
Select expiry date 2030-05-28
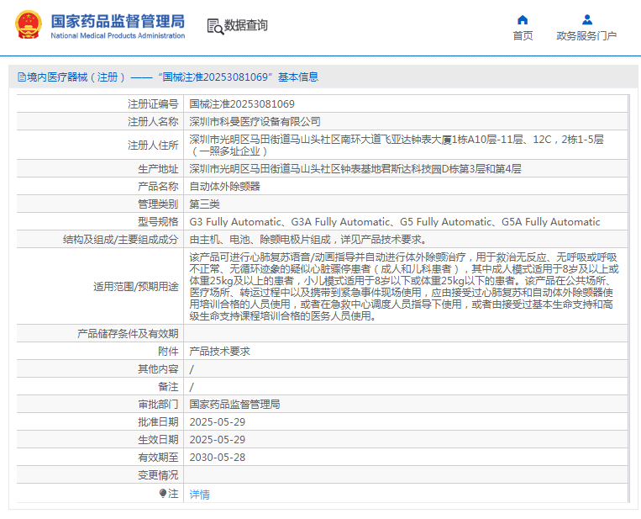pos(217,458)
